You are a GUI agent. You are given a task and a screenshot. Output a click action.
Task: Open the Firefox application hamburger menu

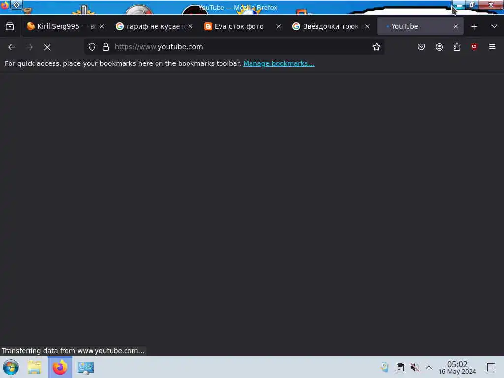pos(492,47)
